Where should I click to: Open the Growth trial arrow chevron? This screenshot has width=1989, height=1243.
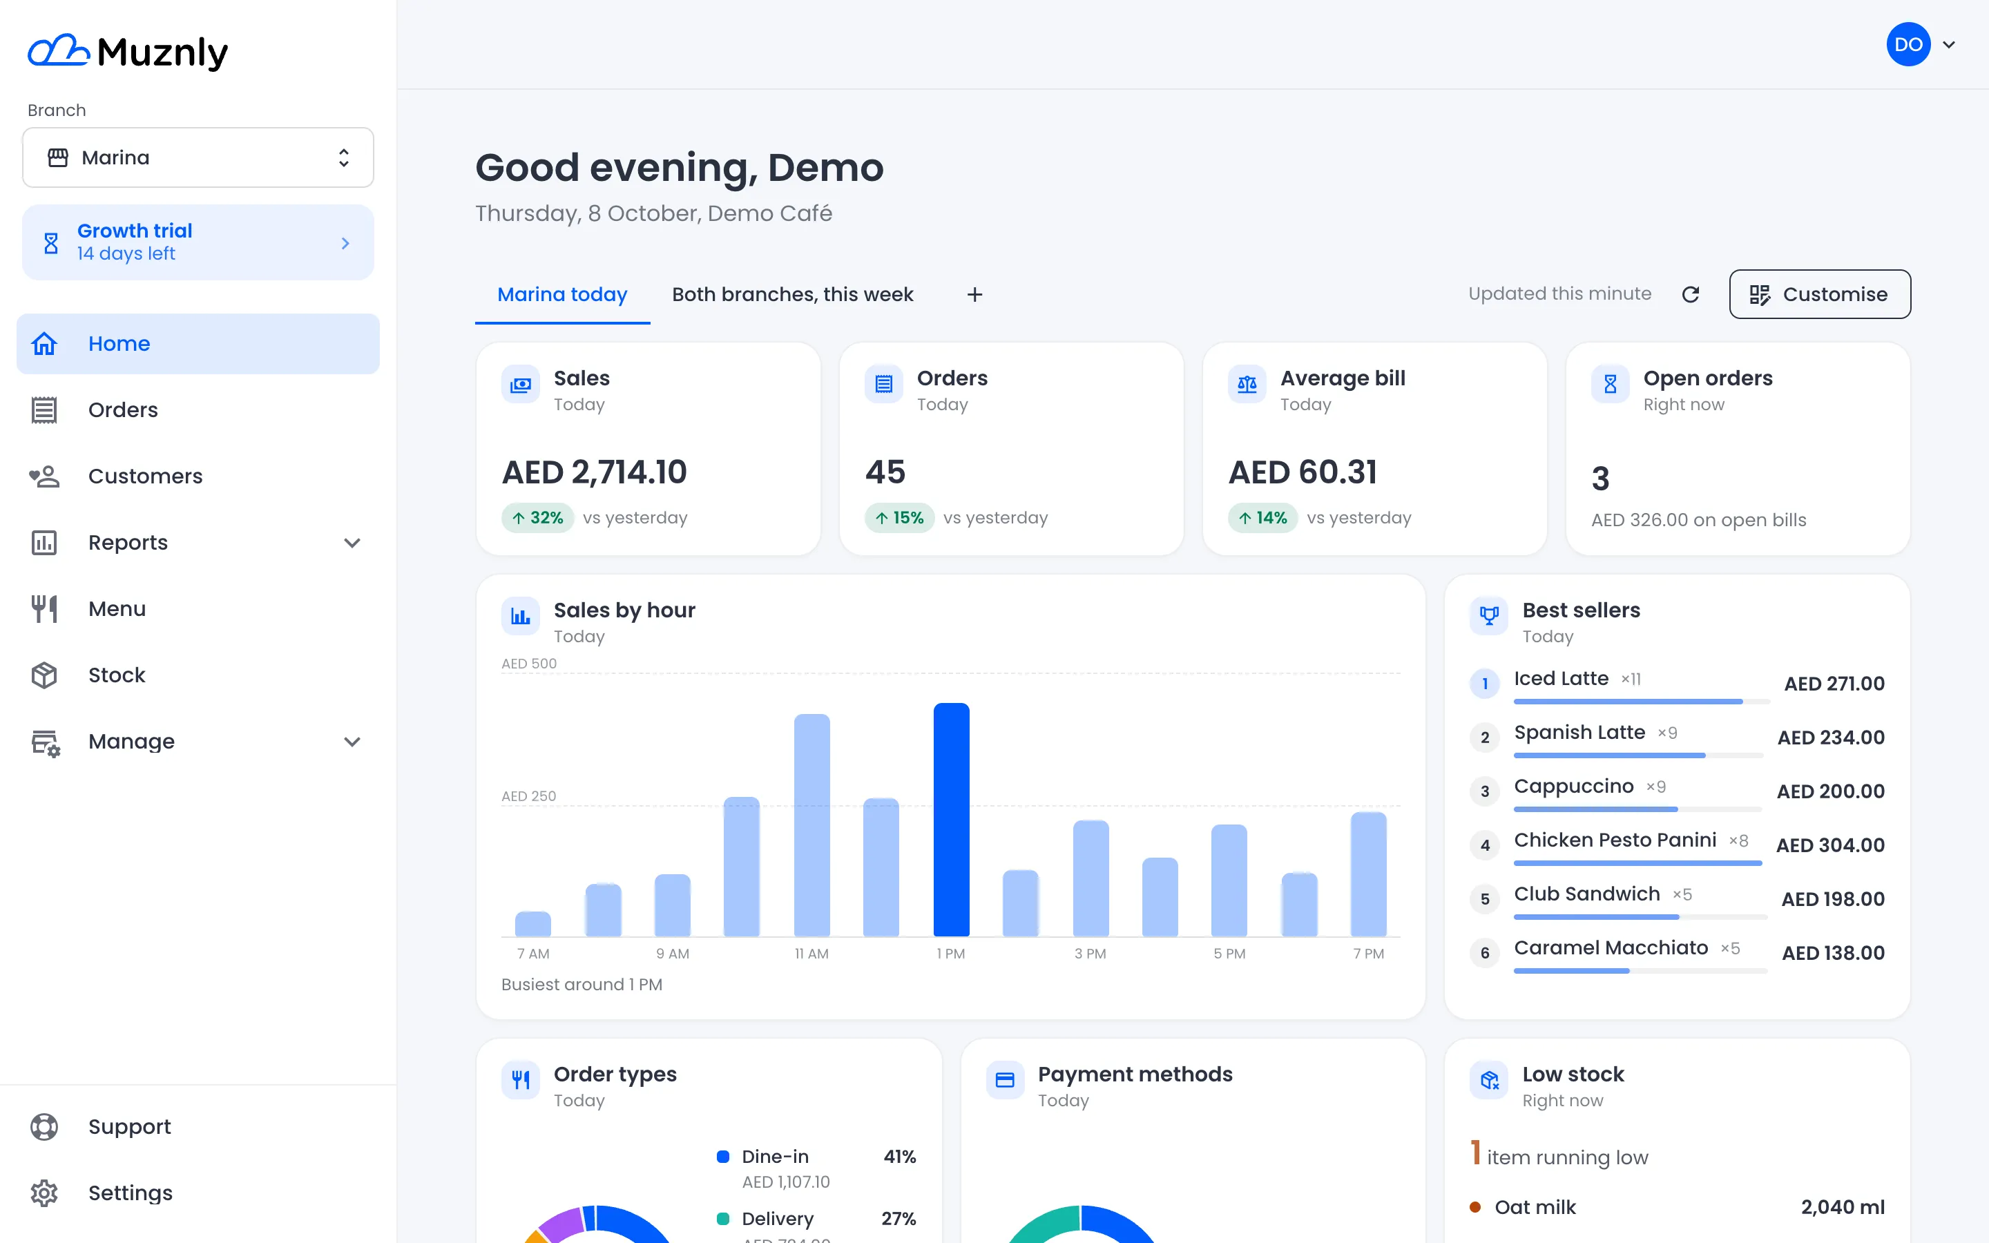click(345, 242)
